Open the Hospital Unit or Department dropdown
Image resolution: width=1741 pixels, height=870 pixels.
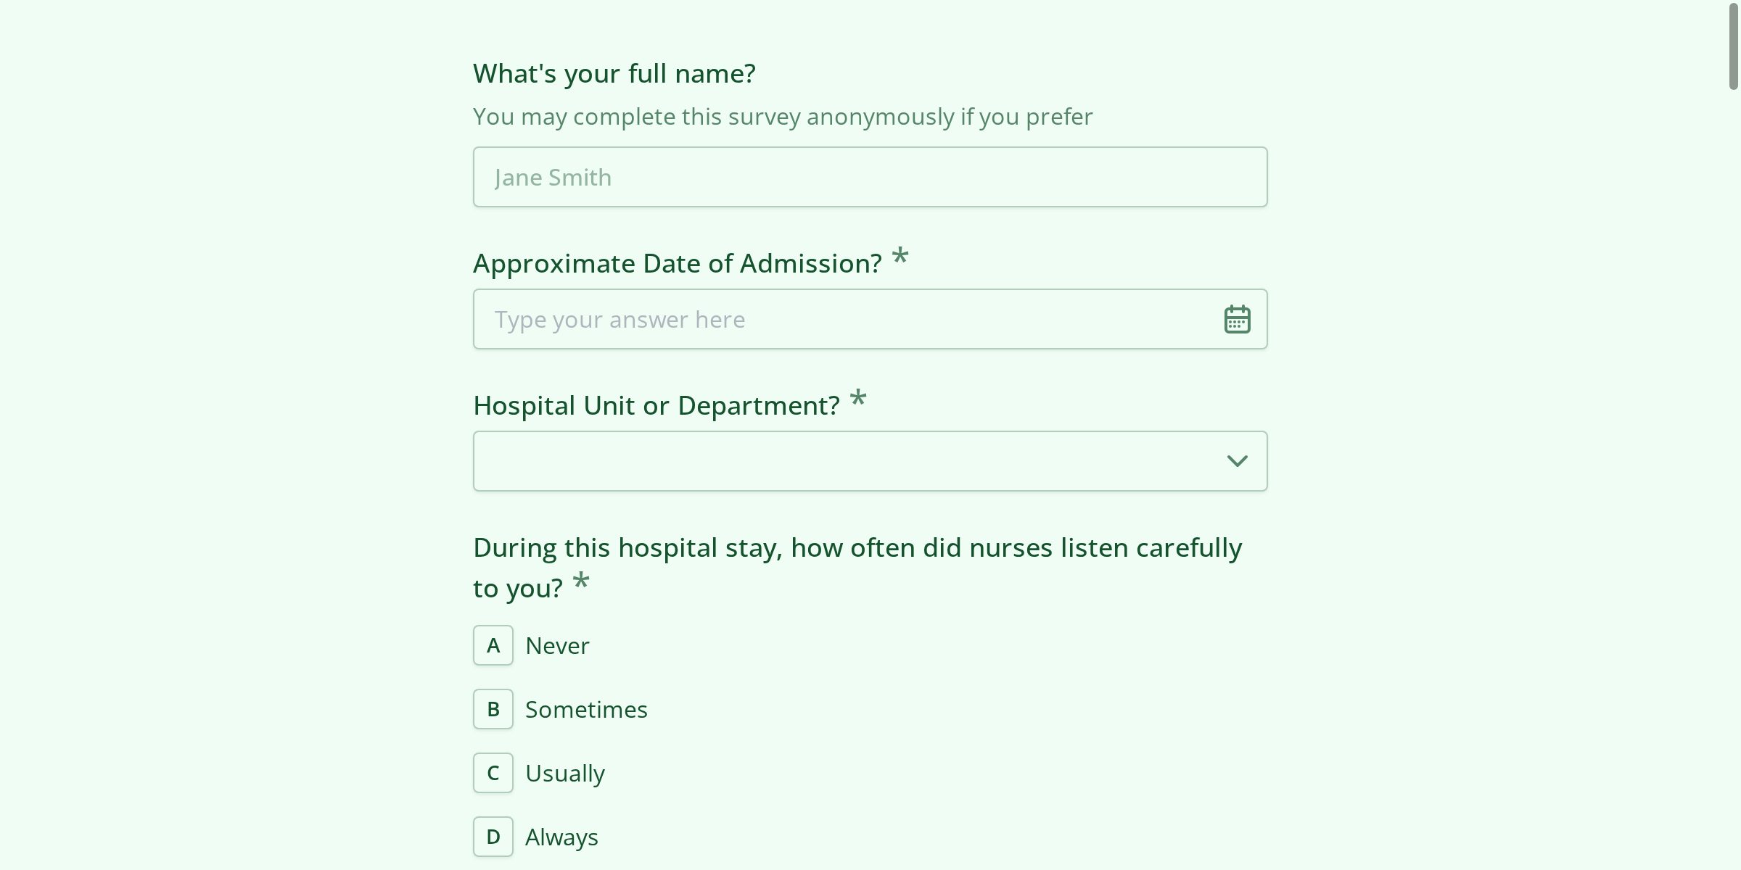869,460
